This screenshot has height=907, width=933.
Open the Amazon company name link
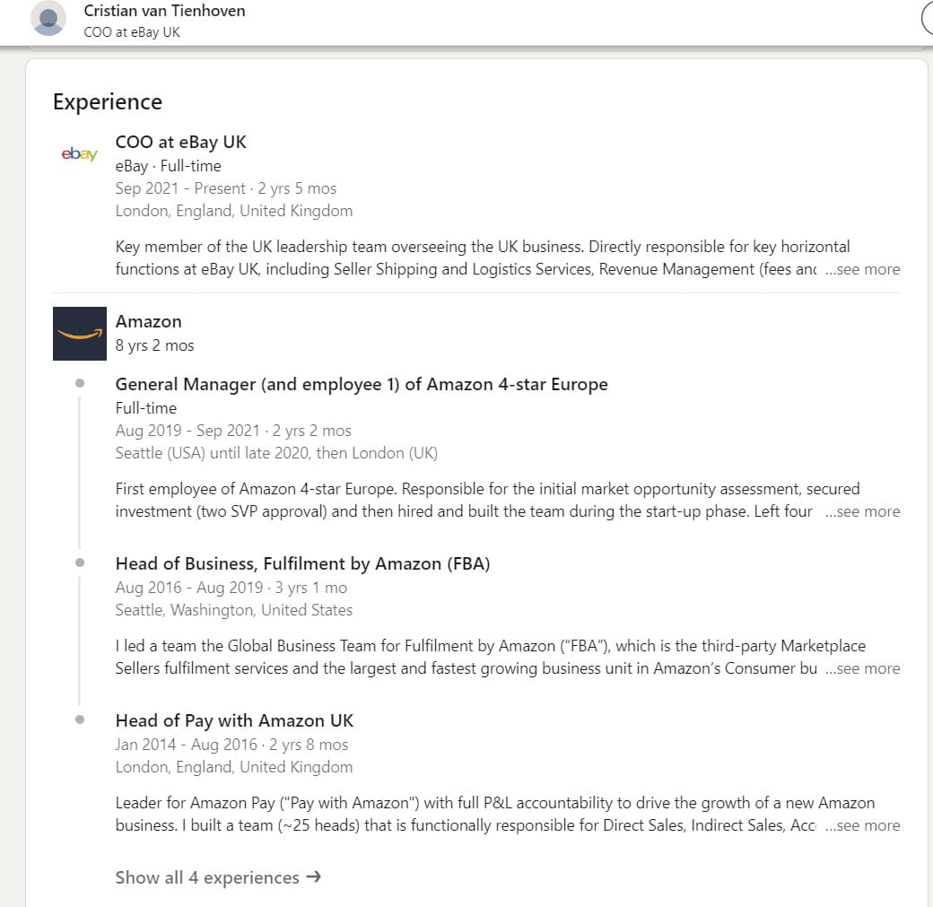[148, 321]
